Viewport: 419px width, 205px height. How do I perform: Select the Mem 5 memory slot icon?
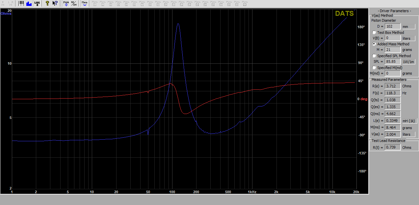click(x=126, y=4)
